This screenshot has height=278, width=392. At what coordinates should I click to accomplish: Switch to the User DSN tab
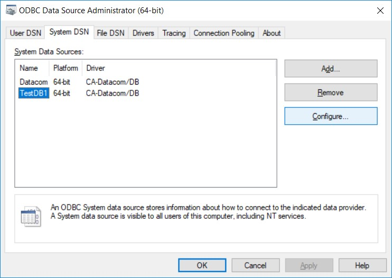pyautogui.click(x=25, y=33)
